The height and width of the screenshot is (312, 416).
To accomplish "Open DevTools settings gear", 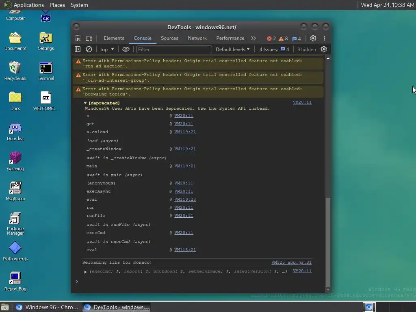I will pos(313,38).
